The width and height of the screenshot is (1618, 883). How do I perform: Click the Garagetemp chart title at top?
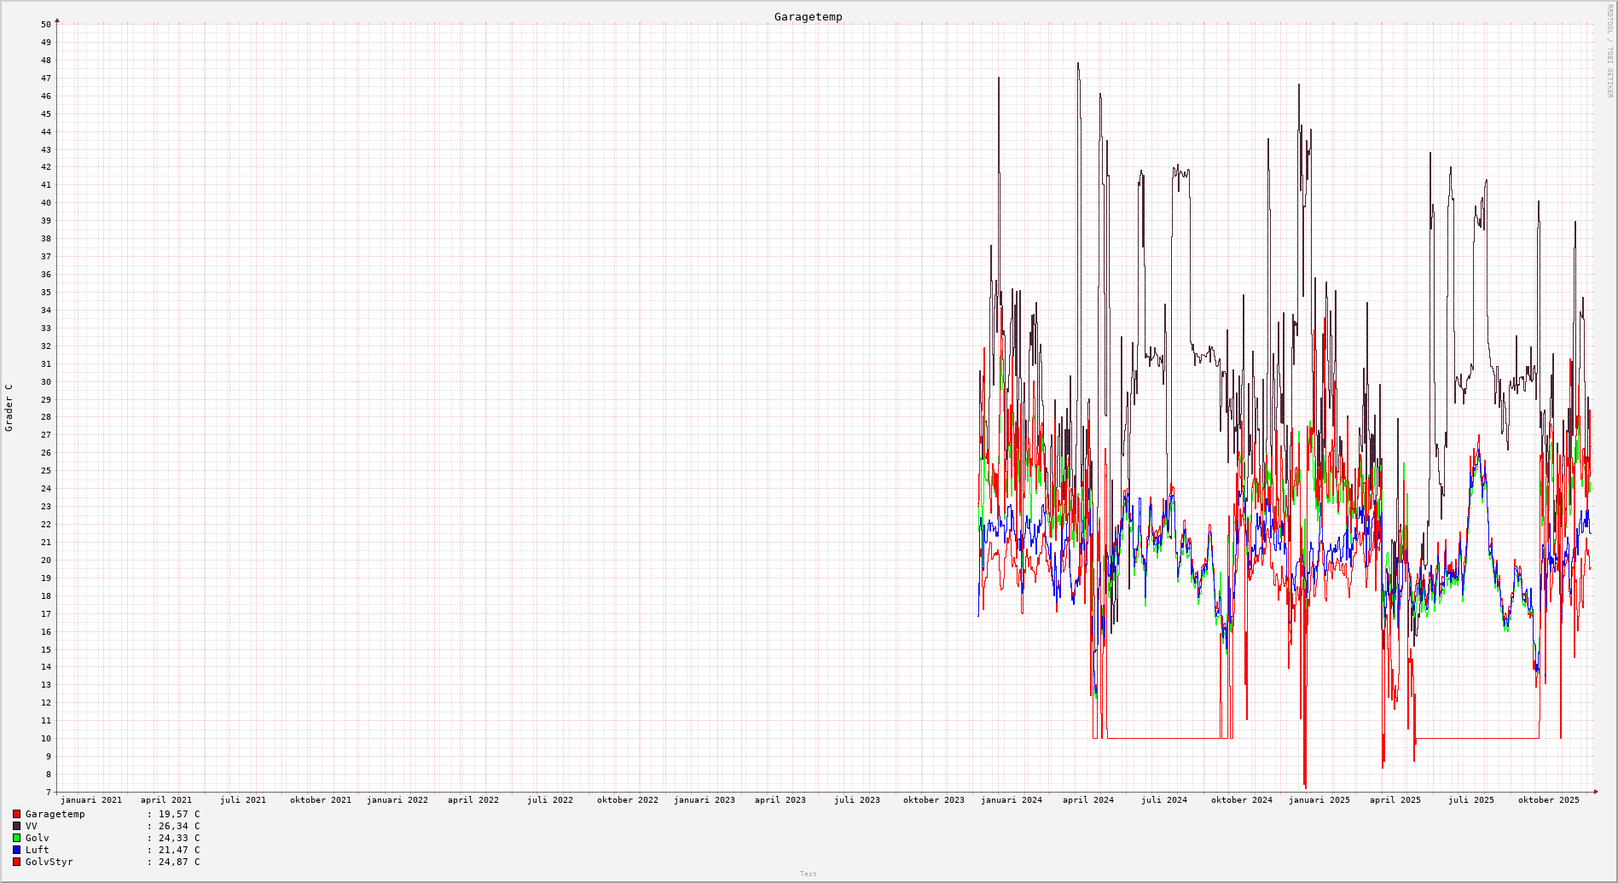(808, 17)
